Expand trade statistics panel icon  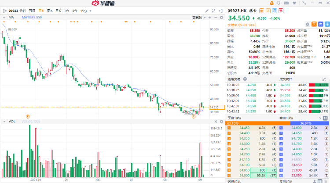coord(324,79)
